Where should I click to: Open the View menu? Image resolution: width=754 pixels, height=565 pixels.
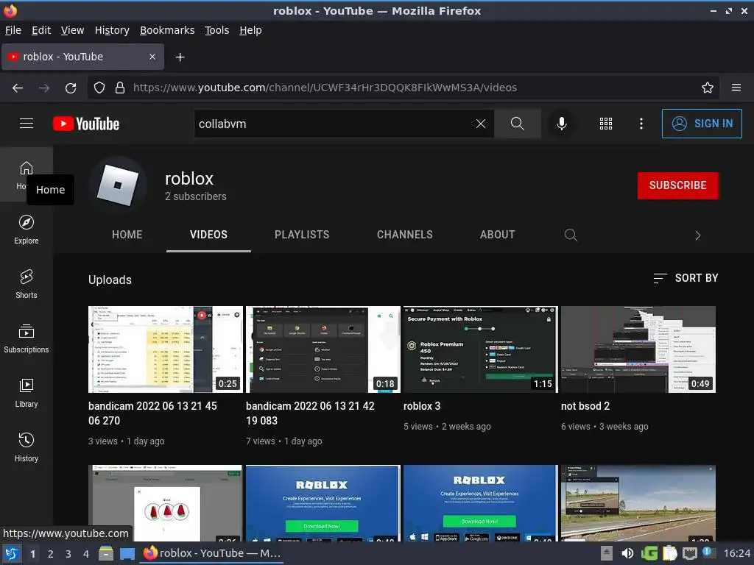72,30
